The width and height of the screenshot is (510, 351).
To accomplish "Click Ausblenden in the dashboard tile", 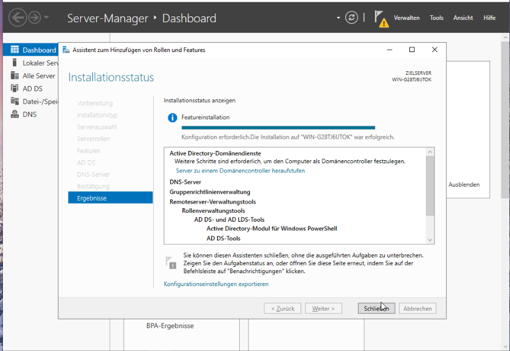I will coord(464,185).
